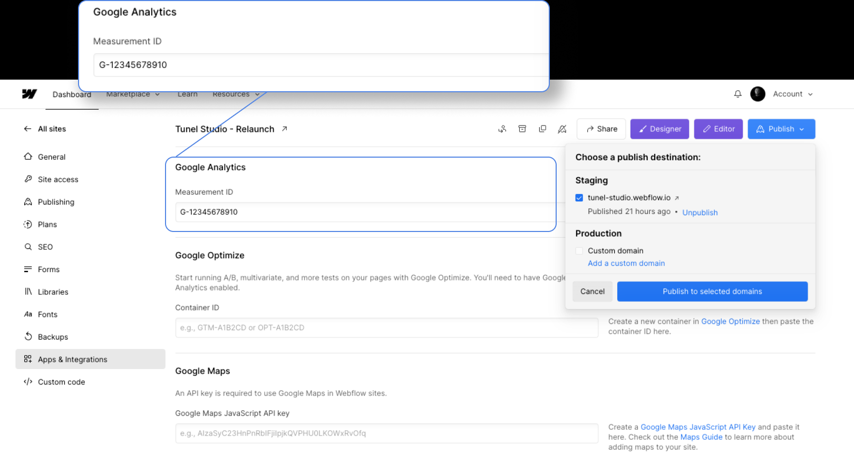Viewport: 854px width, 464px height.
Task: Open Fonts via Aa icon
Action: (28, 314)
